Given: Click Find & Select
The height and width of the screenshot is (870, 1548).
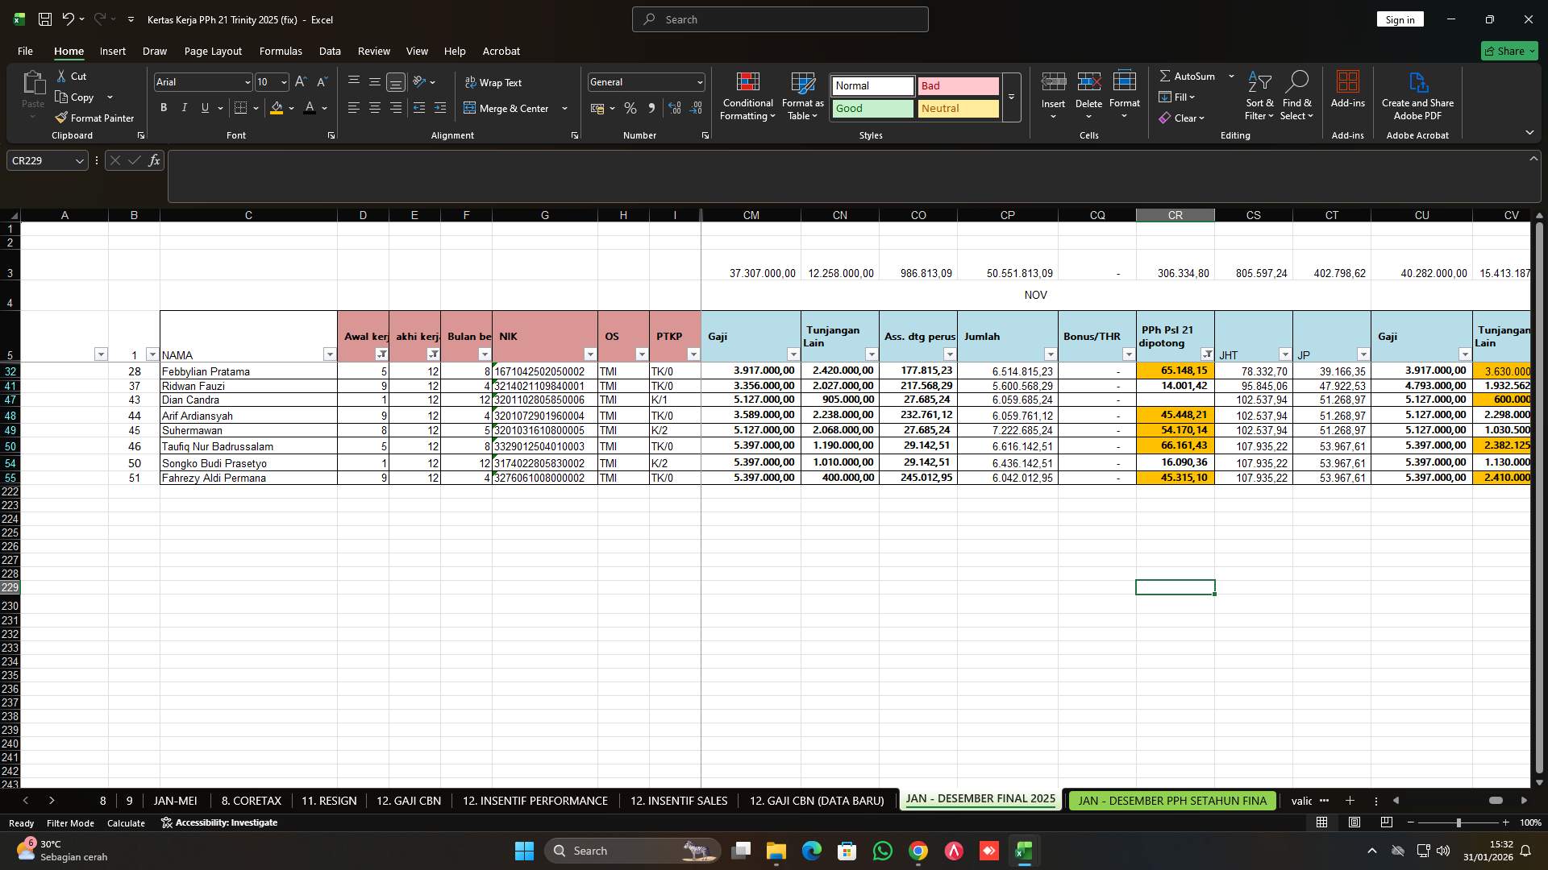Looking at the screenshot, I should point(1297,96).
